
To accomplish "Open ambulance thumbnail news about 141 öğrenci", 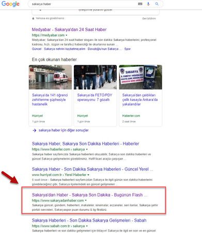I will tap(50, 77).
